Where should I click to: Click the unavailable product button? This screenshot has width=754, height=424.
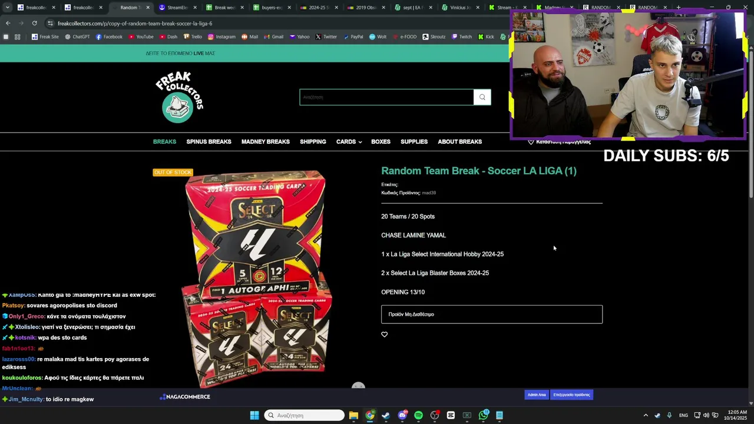(x=492, y=314)
